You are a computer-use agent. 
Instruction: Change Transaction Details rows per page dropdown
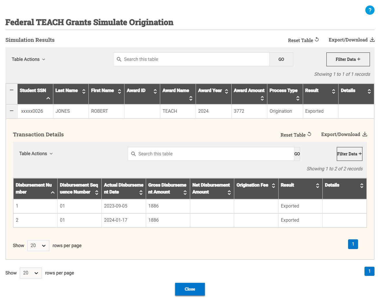[x=38, y=246]
